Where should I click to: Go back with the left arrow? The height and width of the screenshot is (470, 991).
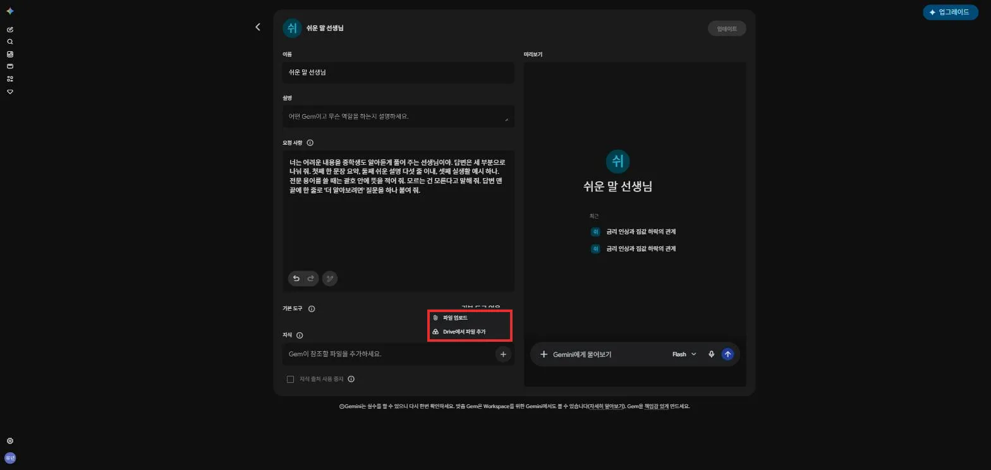coord(258,27)
